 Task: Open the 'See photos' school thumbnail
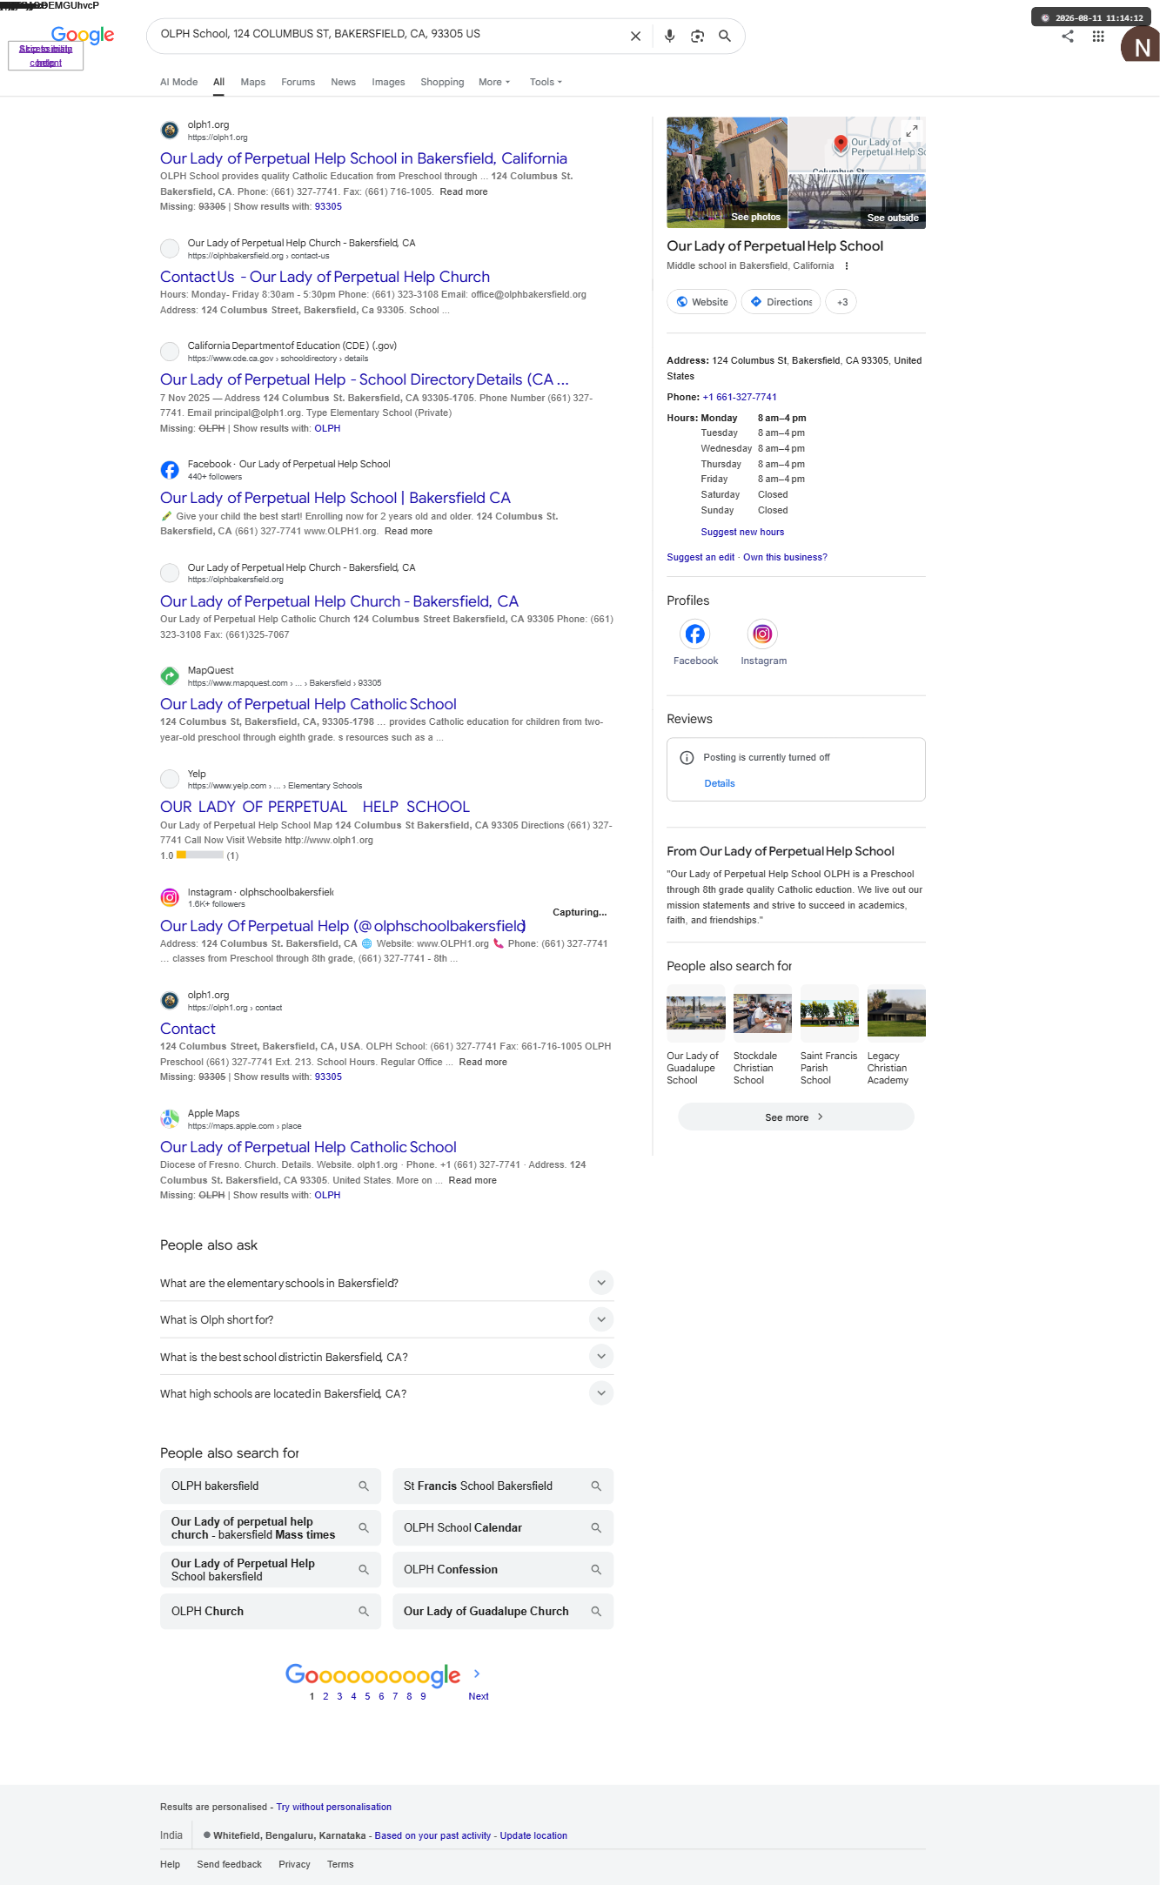click(727, 172)
